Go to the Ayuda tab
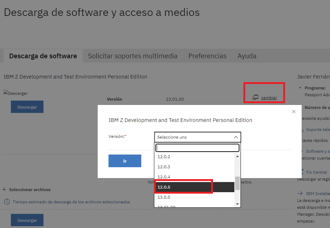The height and width of the screenshot is (228, 330). coord(247,56)
